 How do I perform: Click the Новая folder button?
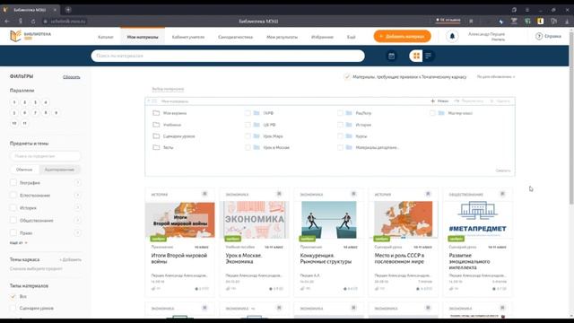[x=439, y=101]
